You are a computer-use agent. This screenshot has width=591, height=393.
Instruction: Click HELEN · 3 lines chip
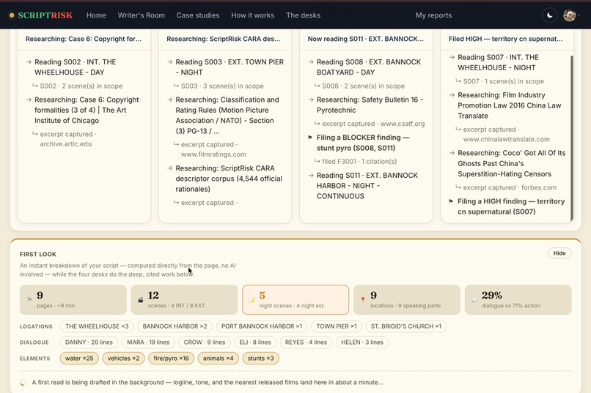(362, 343)
